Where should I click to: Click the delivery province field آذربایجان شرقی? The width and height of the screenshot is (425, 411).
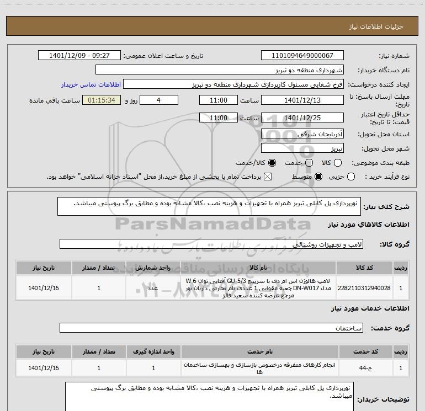(x=302, y=134)
